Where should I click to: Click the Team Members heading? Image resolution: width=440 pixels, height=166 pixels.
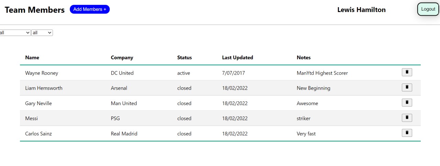click(x=35, y=10)
